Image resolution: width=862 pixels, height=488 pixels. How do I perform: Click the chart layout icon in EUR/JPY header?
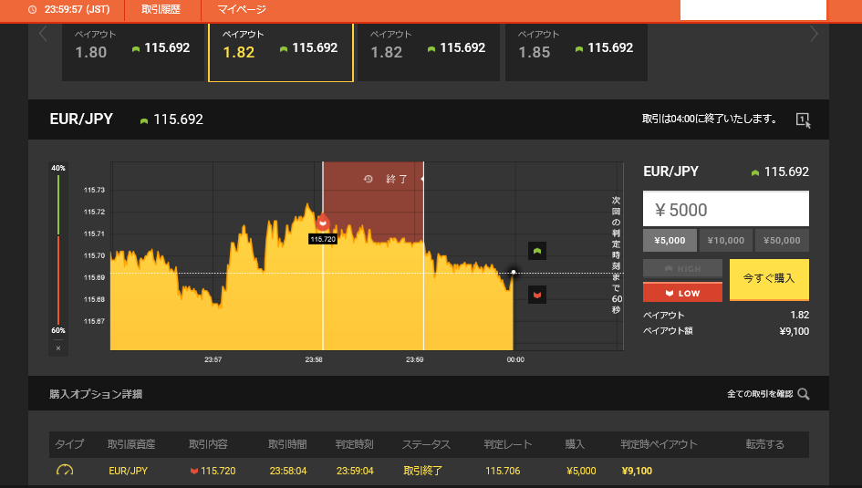(803, 119)
